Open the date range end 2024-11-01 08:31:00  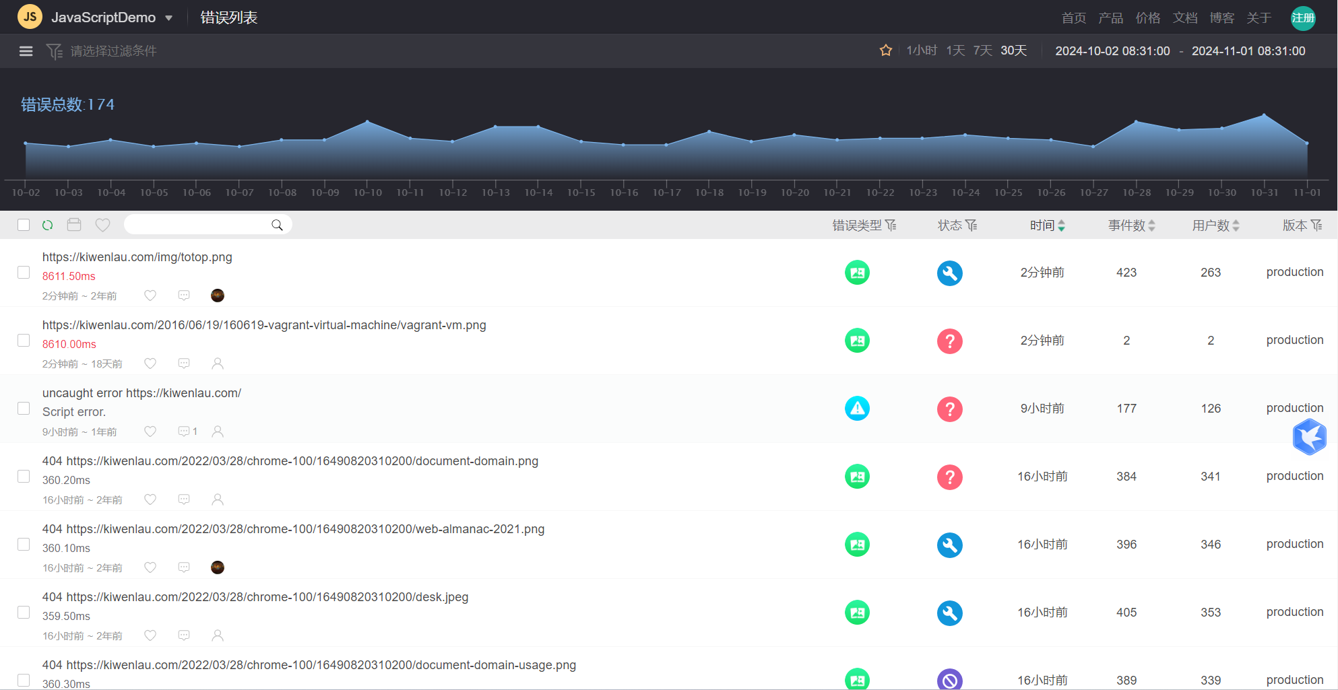coord(1248,51)
